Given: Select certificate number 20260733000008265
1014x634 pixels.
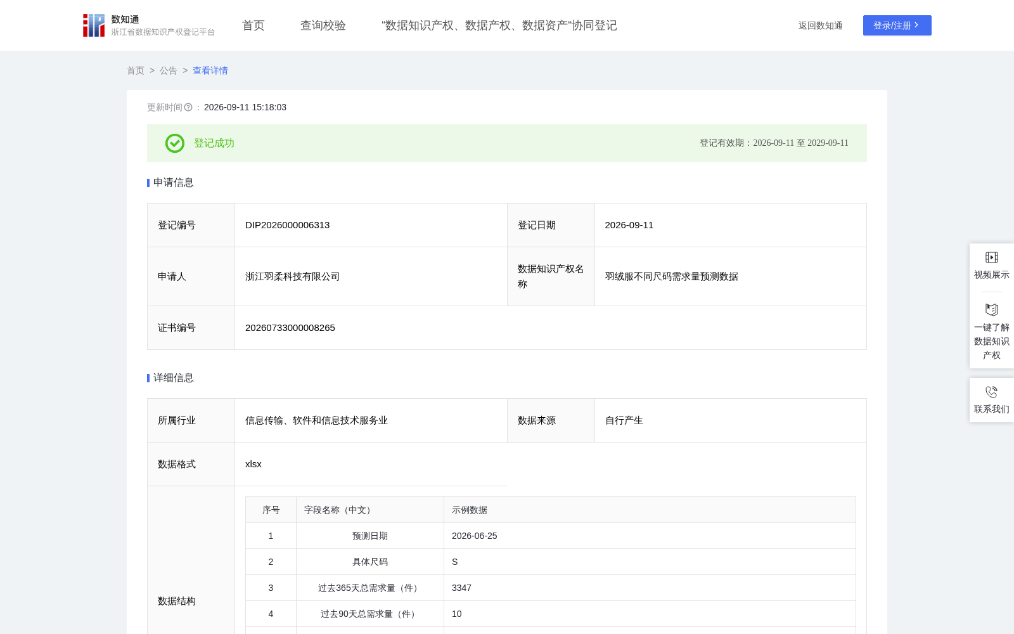Looking at the screenshot, I should coord(290,328).
